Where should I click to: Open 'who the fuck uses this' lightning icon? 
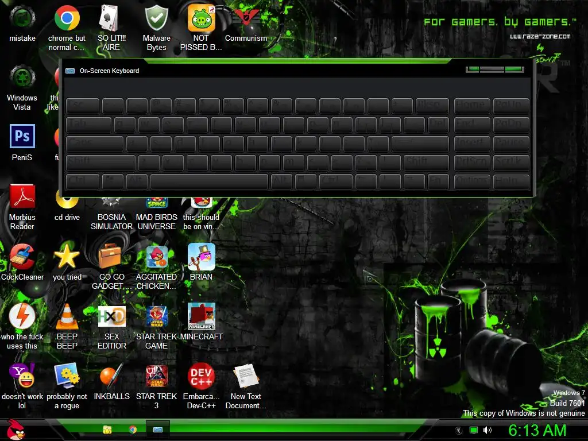pyautogui.click(x=22, y=326)
